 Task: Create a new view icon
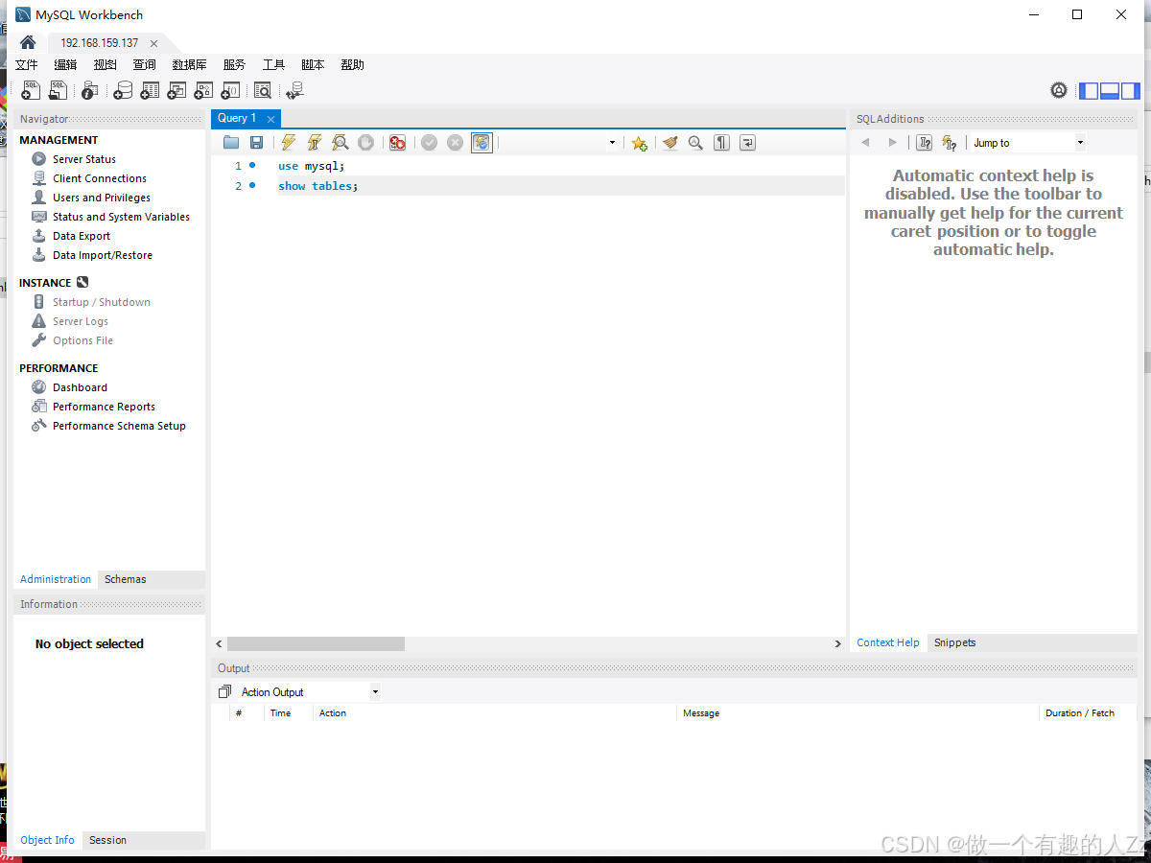176,90
